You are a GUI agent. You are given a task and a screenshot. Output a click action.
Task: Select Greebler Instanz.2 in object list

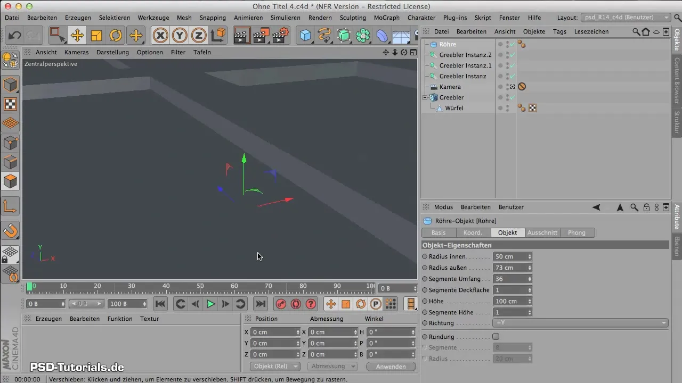pyautogui.click(x=465, y=55)
